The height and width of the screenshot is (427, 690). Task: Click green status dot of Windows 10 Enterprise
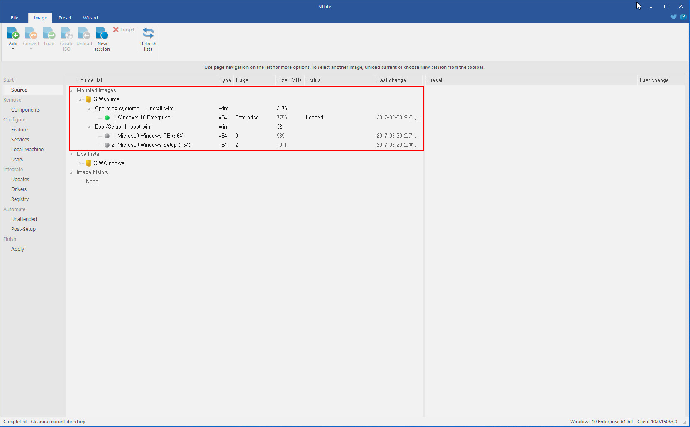(107, 118)
